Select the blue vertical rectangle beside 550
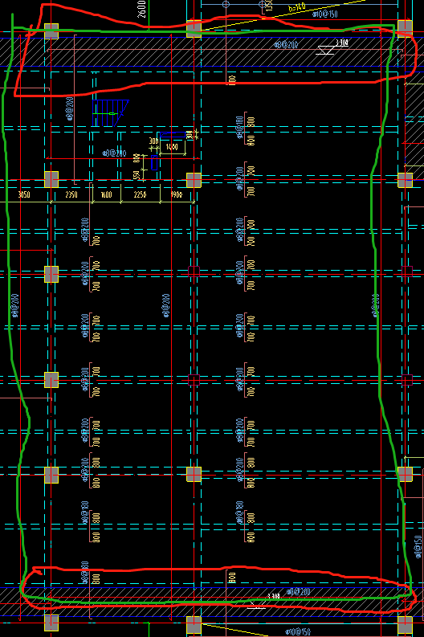 (154, 162)
